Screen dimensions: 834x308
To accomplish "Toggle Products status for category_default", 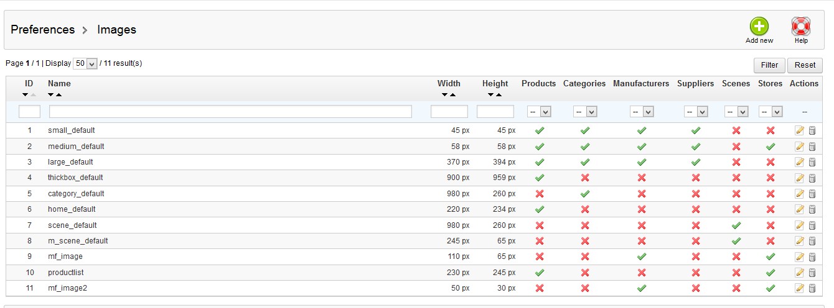I will coord(539,194).
